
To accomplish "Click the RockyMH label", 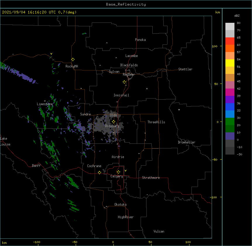I will (72, 66).
